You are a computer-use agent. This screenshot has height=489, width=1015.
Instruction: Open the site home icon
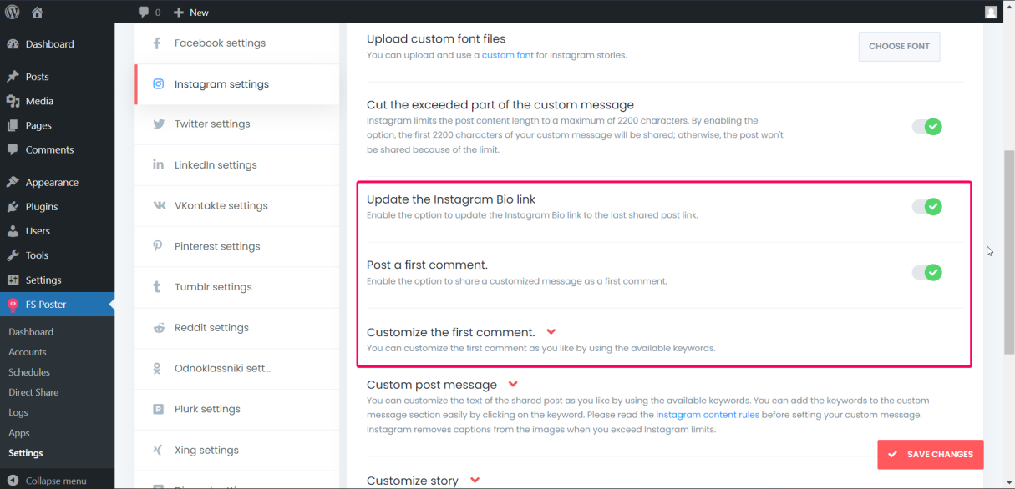(37, 12)
